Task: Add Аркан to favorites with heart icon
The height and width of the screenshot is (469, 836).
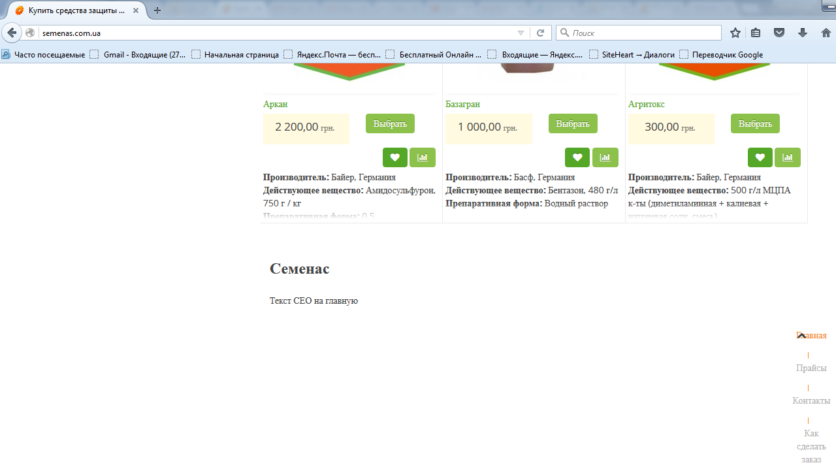Action: pyautogui.click(x=394, y=157)
